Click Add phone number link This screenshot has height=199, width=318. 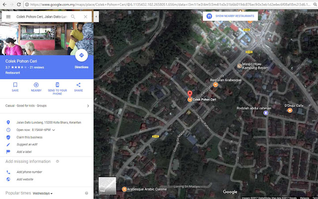[x=29, y=172]
